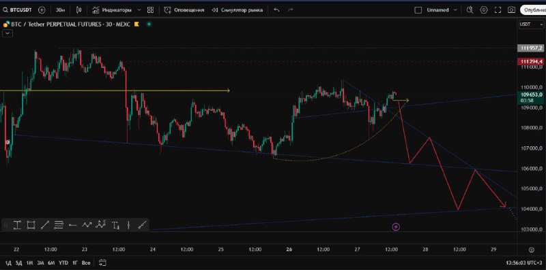Click the 28 date label on time axis
Viewport: 546px width, 270px height.
point(425,250)
